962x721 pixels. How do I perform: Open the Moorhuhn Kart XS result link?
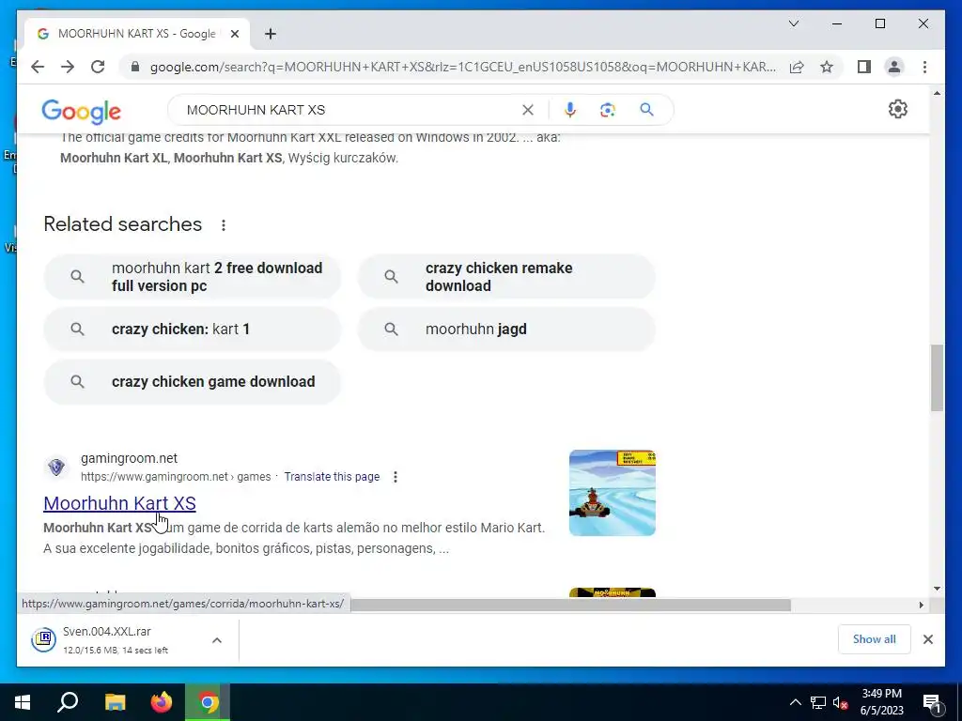point(119,503)
